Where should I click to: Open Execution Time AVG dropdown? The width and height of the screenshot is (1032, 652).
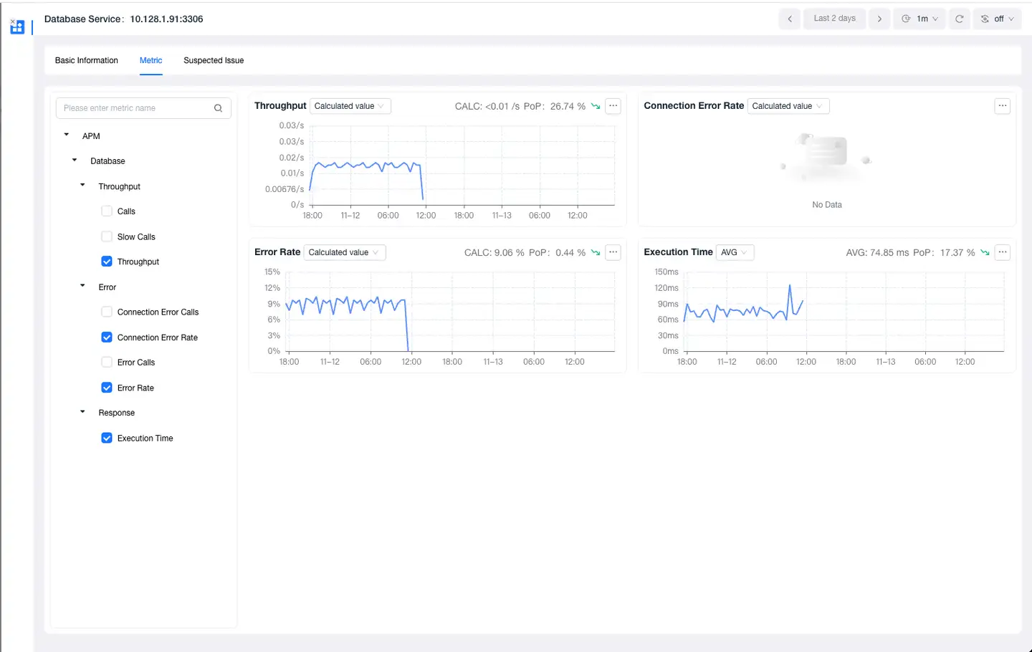pos(735,252)
